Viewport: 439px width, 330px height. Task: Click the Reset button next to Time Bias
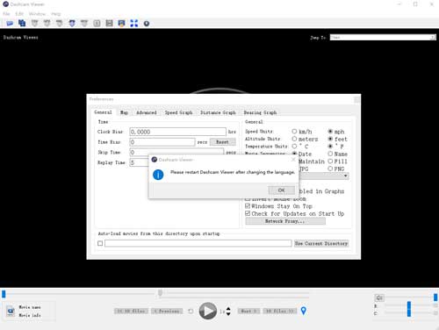[x=222, y=142]
